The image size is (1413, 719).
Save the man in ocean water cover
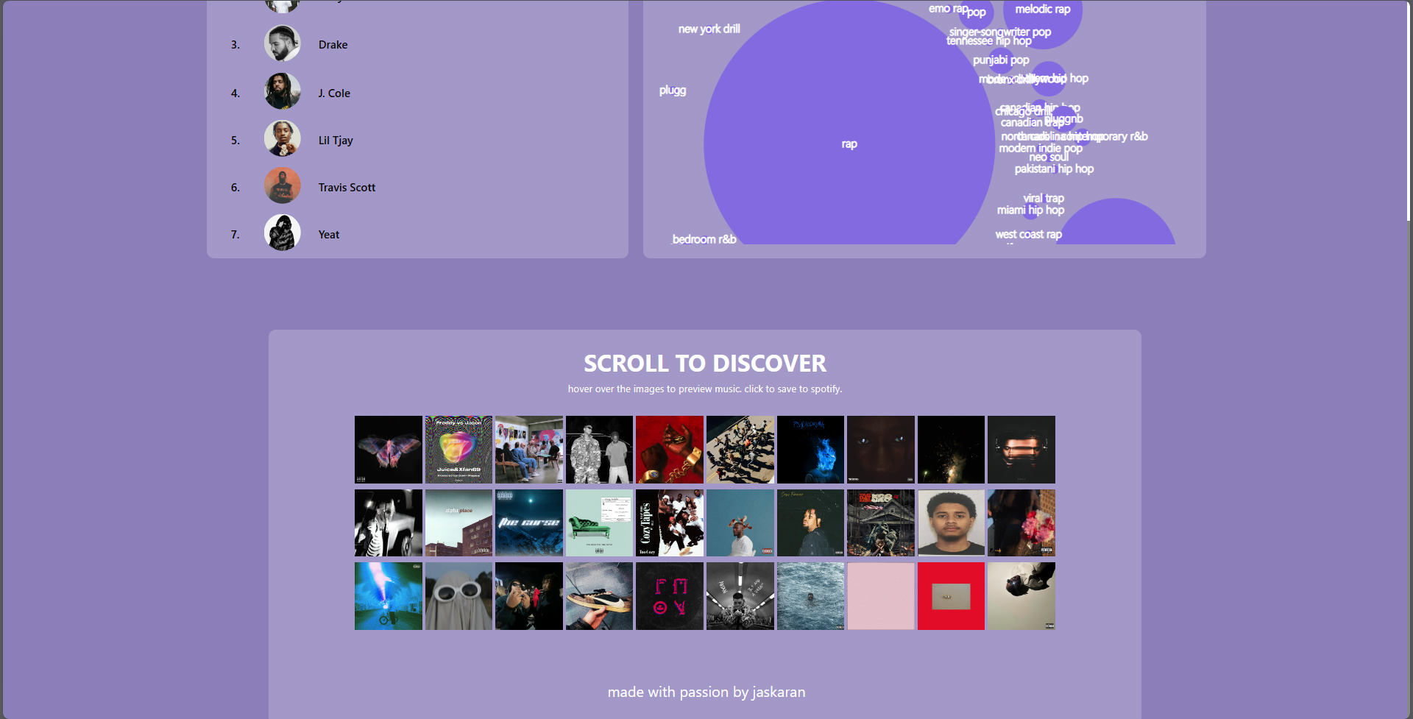pos(810,596)
